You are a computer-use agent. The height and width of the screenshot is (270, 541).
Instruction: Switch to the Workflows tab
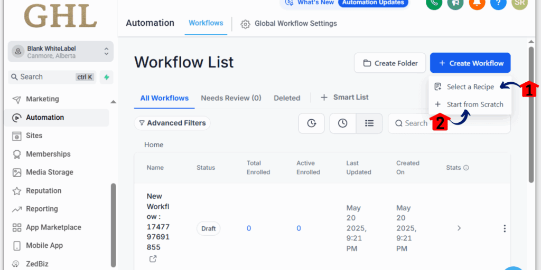point(206,23)
